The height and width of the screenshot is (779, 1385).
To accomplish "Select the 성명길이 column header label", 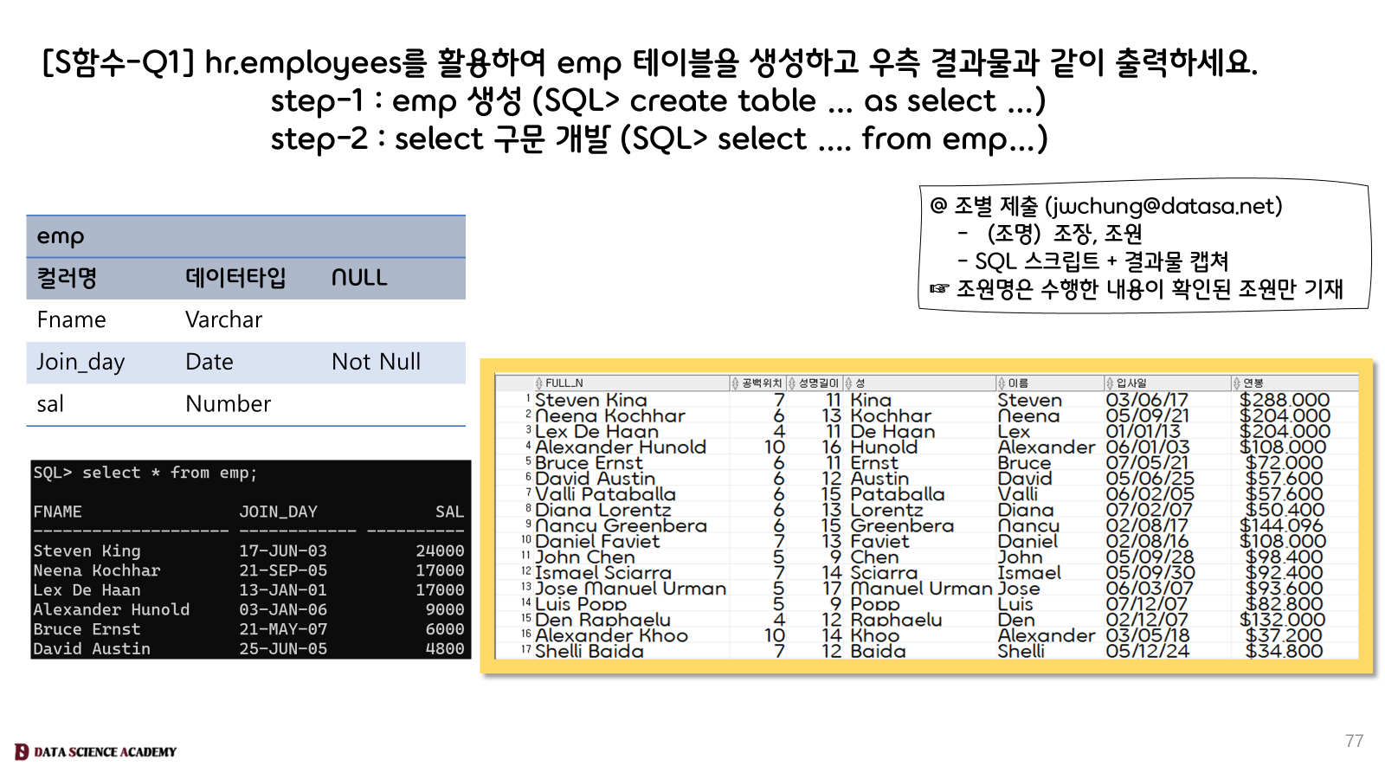I will (x=818, y=383).
